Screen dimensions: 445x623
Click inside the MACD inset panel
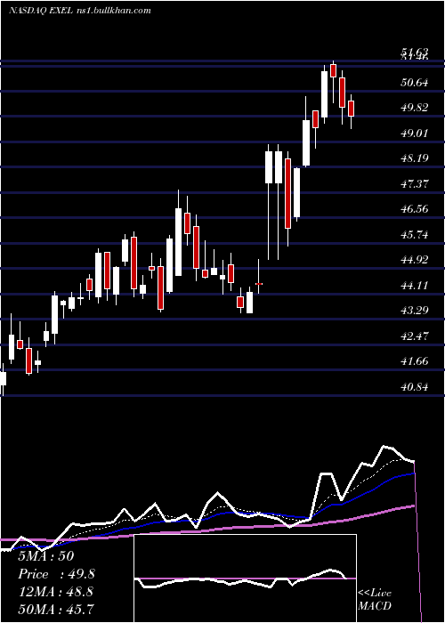point(245,578)
